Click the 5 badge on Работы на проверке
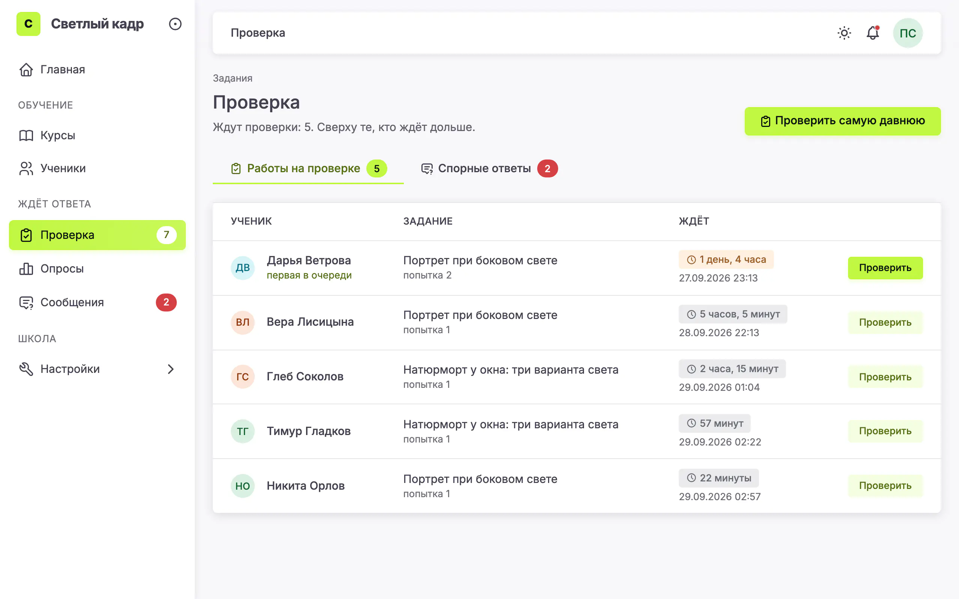This screenshot has width=959, height=599. click(377, 169)
